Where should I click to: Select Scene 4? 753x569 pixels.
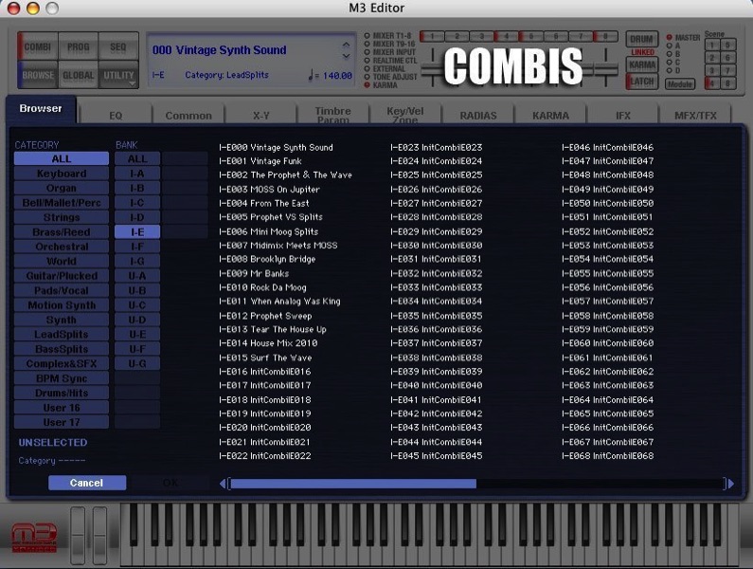click(712, 83)
